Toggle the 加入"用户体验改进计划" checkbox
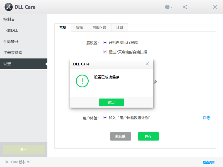The image size is (223, 167). (105, 117)
